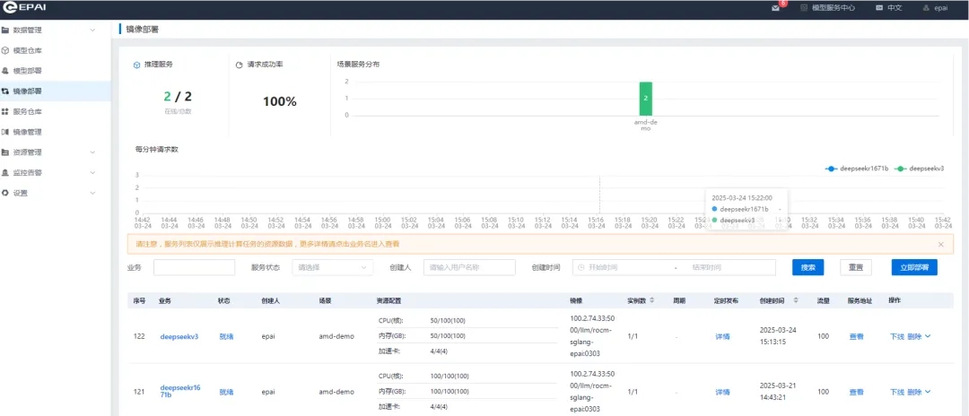
Task: Click the epai user account icon
Action: tap(927, 8)
